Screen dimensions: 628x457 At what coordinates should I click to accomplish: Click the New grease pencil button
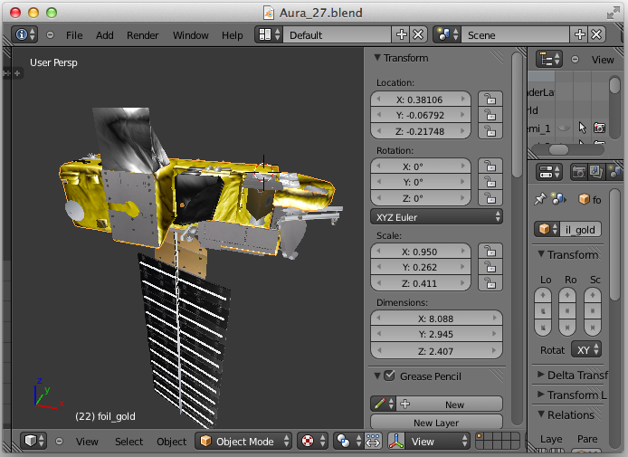tap(453, 405)
